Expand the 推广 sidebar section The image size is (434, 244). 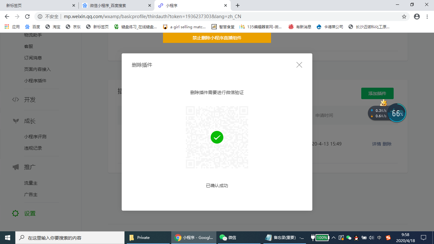[x=30, y=167]
